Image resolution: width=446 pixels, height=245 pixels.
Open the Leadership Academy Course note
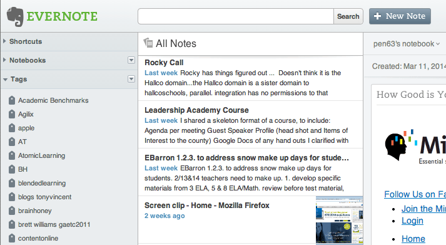(250, 125)
